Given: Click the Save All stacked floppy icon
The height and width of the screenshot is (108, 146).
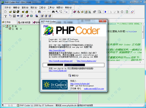Looking at the screenshot, I should [x=18, y=12].
